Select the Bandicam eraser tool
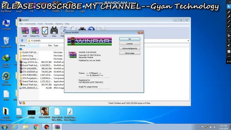Viewport: 231px width, 130px height. 228,45
